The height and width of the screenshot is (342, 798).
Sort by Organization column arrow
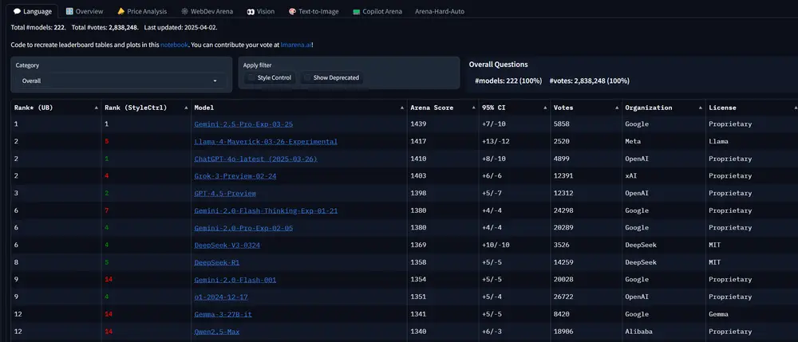click(701, 108)
